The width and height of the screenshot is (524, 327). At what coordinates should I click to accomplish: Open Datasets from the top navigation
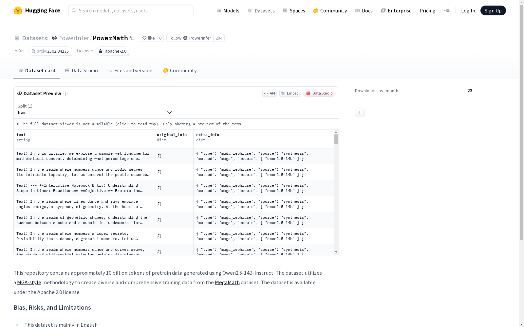point(261,10)
